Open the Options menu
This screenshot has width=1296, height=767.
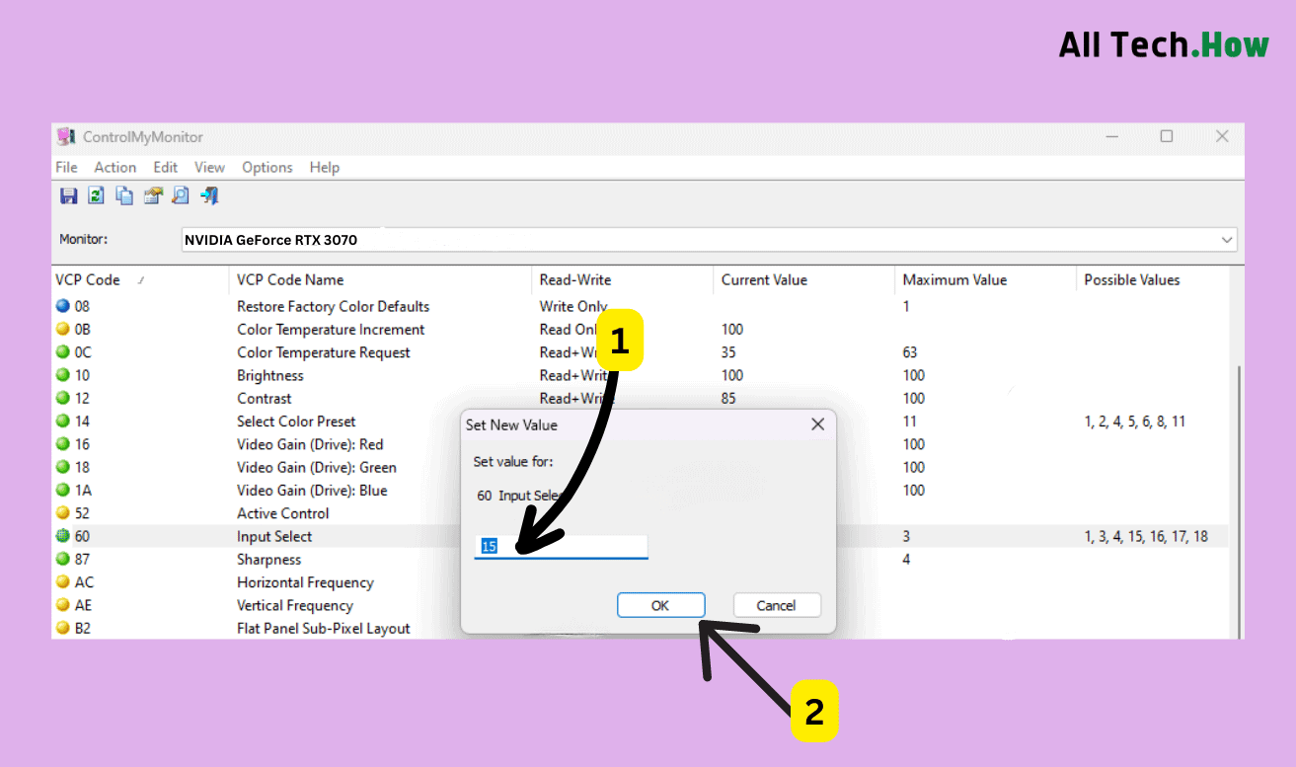point(267,167)
